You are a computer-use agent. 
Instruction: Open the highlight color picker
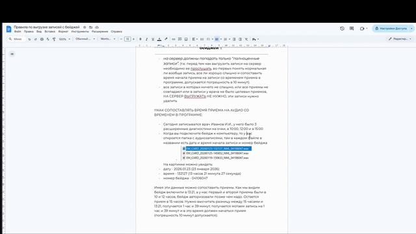[x=166, y=39]
